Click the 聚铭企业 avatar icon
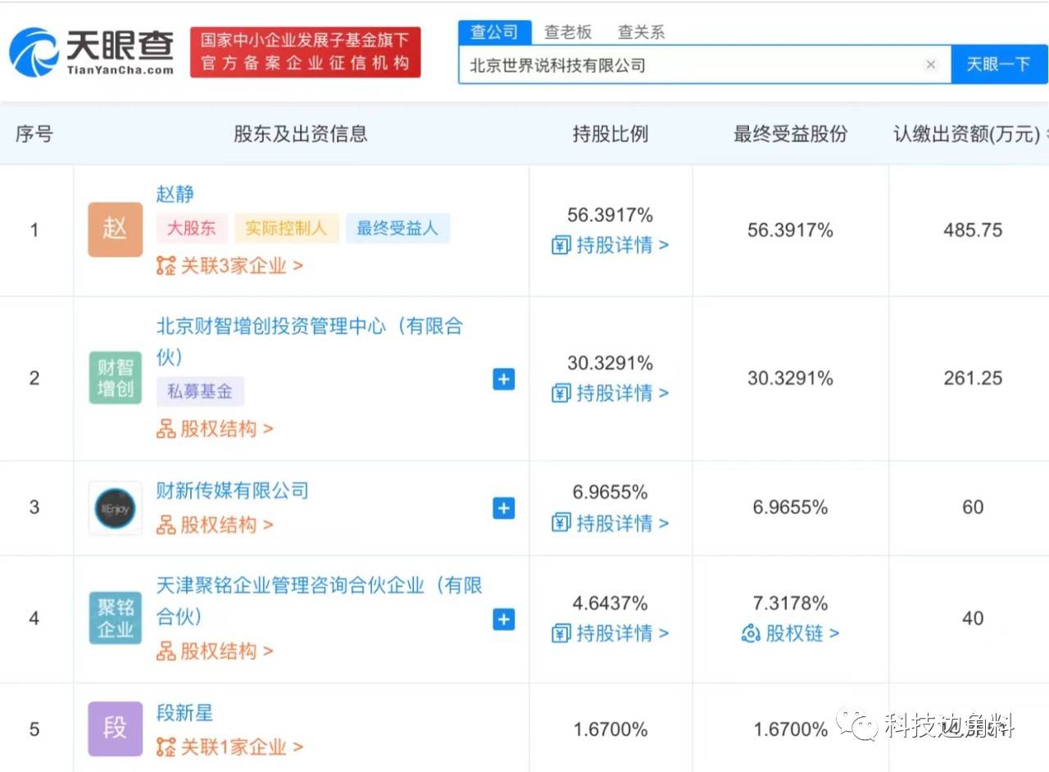Viewport: 1049px width, 772px height. (115, 618)
